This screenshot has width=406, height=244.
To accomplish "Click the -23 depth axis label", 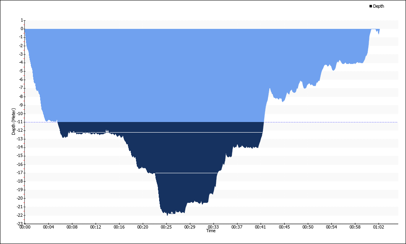I will 20,224.
